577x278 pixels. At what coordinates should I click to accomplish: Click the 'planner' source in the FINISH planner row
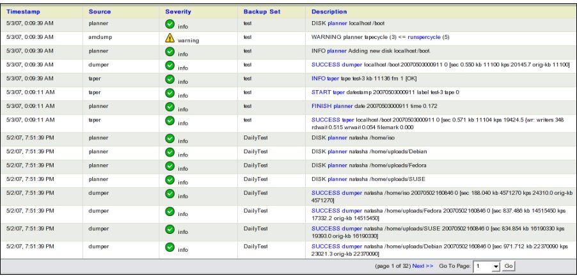point(99,106)
